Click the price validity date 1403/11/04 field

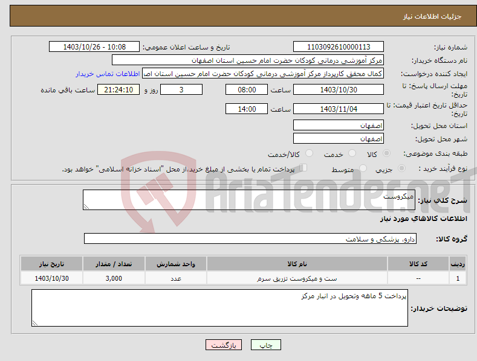coord(339,109)
